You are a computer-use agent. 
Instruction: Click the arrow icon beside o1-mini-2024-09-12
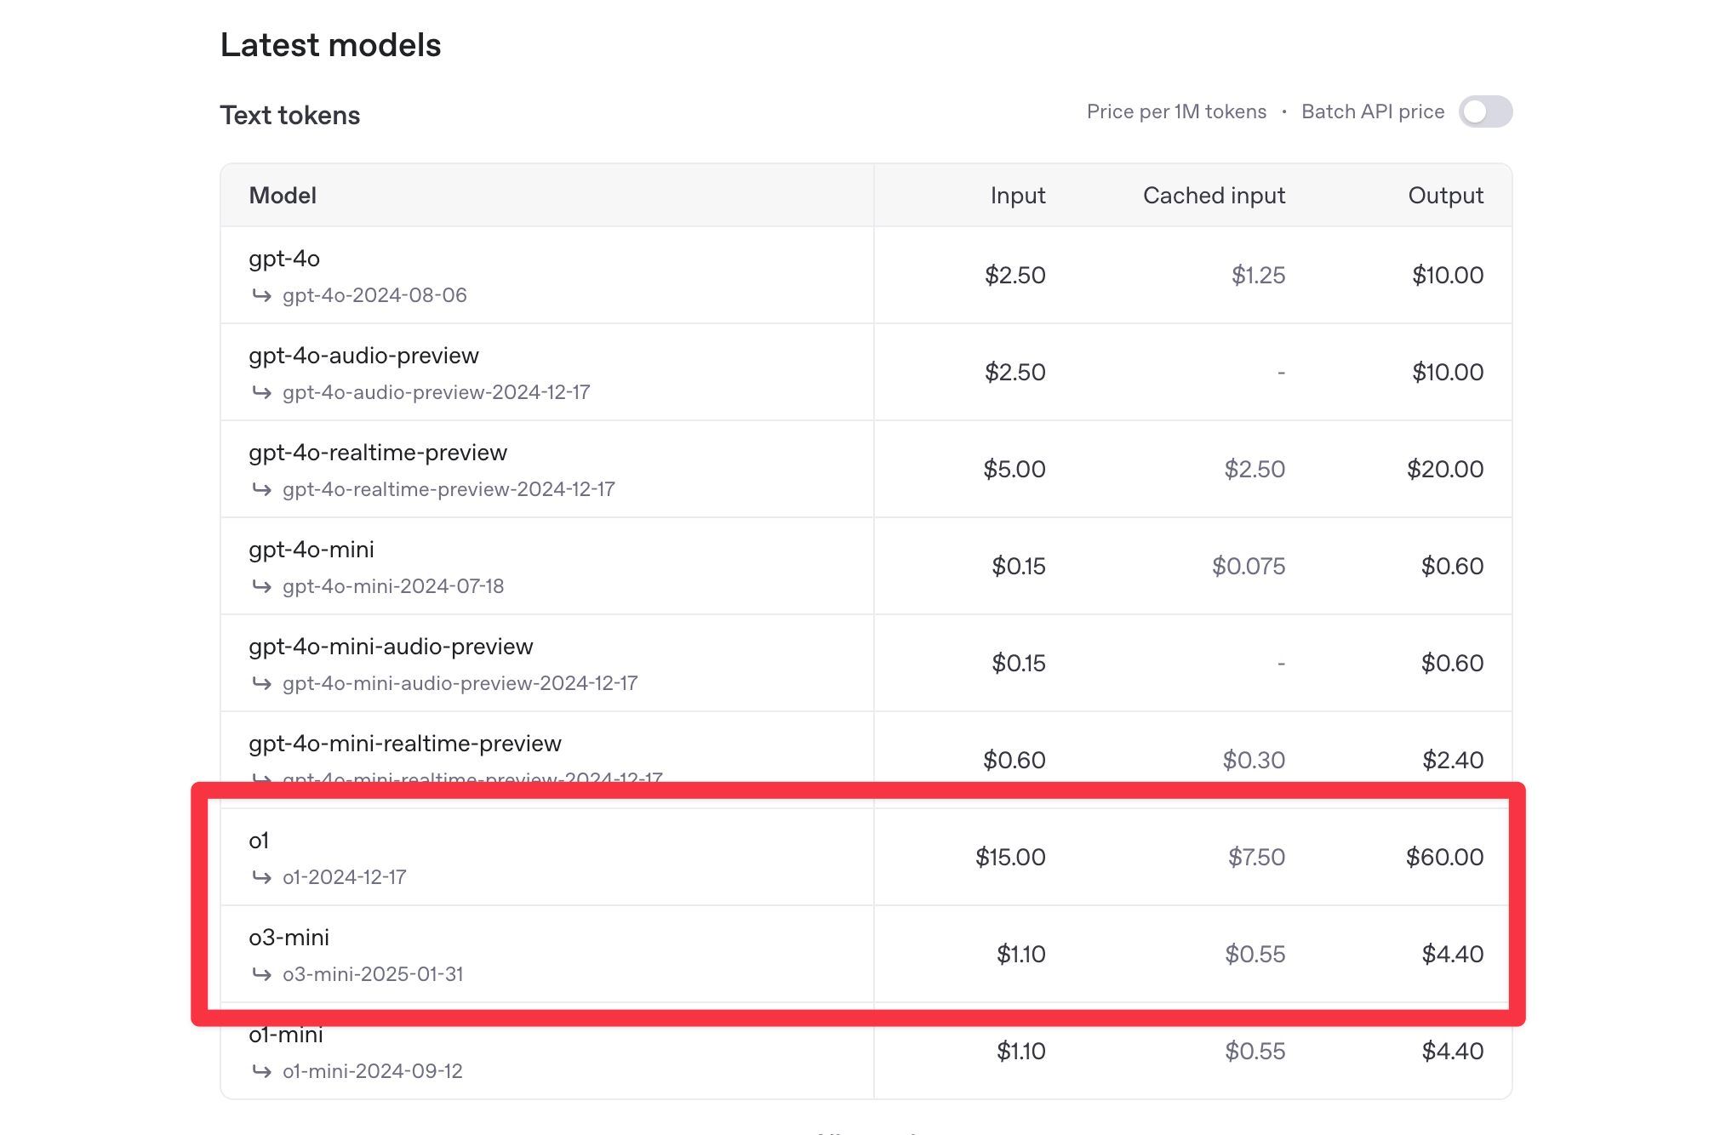[261, 1071]
